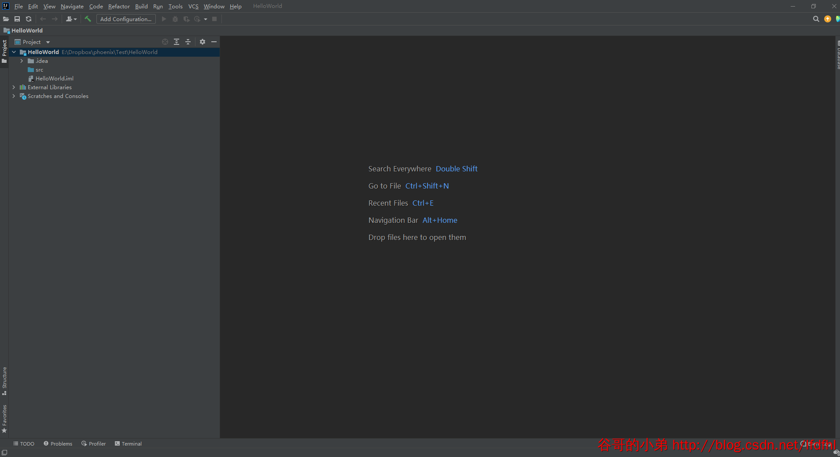Screen dimensions: 840x457
Task: Click the Back navigation arrow
Action: [x=43, y=19]
